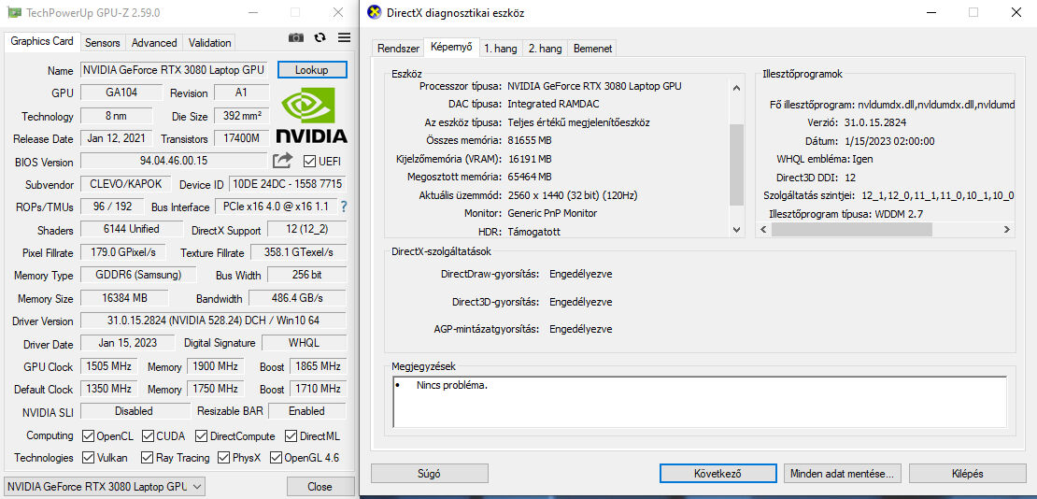Click the Kilépés button

(968, 473)
